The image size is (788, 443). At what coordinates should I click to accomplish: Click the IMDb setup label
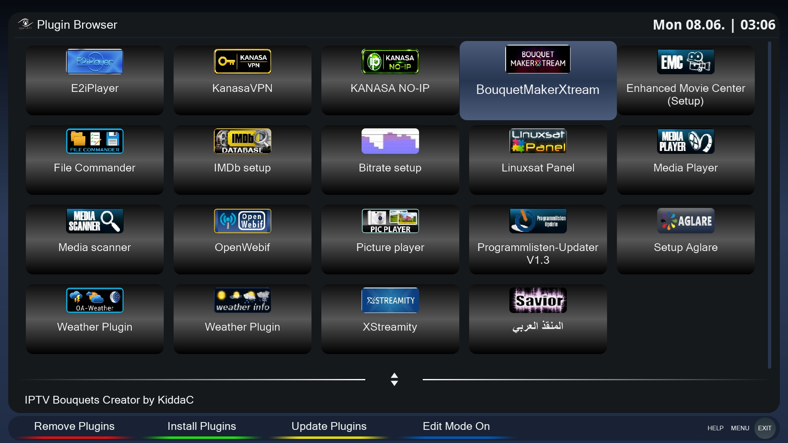click(x=243, y=168)
